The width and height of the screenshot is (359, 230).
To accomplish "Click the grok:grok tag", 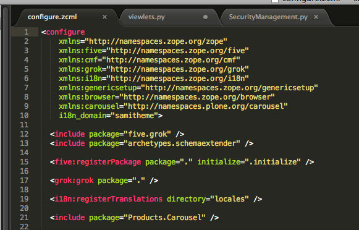I will 74,181.
